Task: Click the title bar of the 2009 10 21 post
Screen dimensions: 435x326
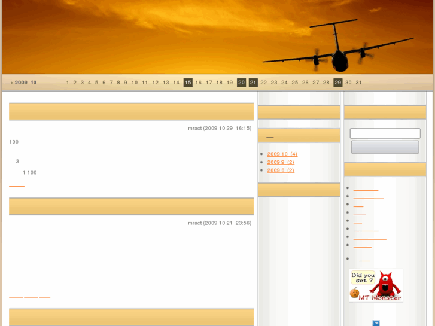Action: (131, 206)
